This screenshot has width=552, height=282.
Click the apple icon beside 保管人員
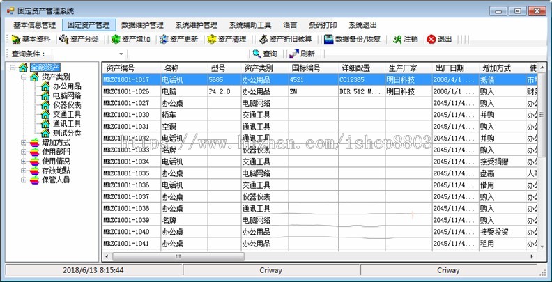tap(35, 180)
